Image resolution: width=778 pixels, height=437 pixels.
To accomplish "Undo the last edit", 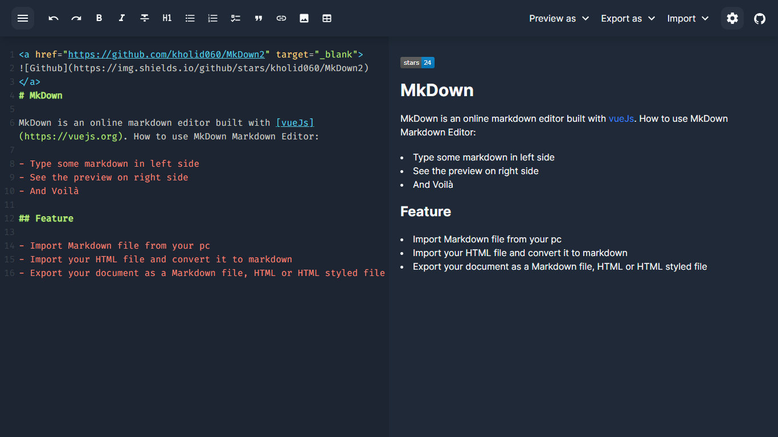I will (54, 18).
